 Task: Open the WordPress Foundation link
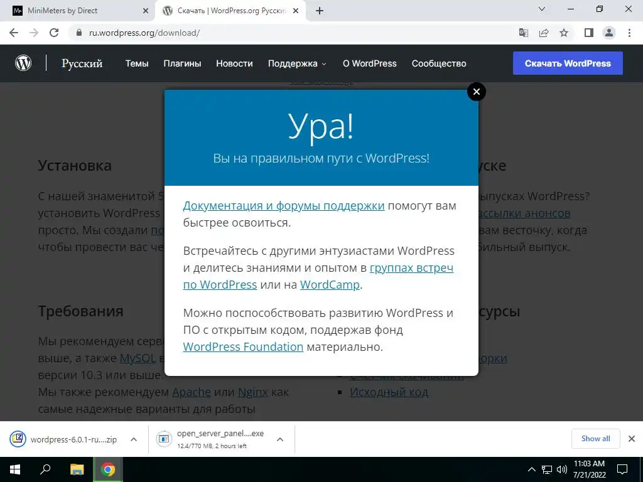point(243,346)
